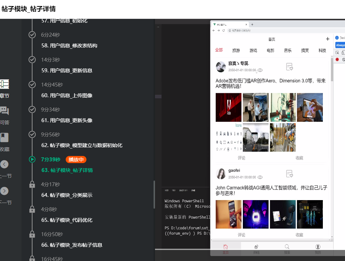Click the completed check icon beside lesson 62

32,135
